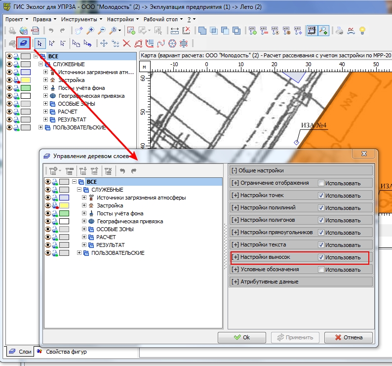Switch to the Слои tab
This screenshot has width=392, height=366.
20,352
